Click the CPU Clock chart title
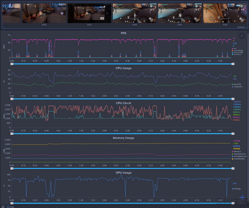The image size is (249, 208). coord(124,103)
